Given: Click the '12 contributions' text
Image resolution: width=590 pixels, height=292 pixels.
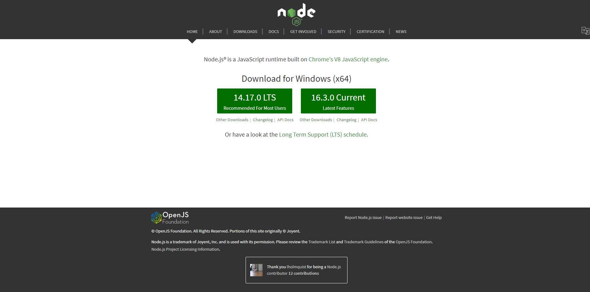Looking at the screenshot, I should pyautogui.click(x=304, y=273).
